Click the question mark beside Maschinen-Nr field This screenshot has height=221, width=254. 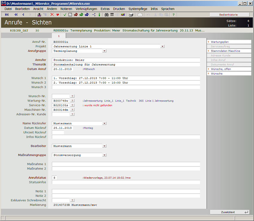coord(72,110)
